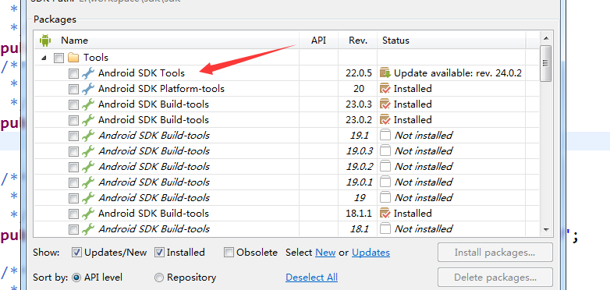Click the update available status icon for SDK Tools
The height and width of the screenshot is (290, 610).
(385, 72)
